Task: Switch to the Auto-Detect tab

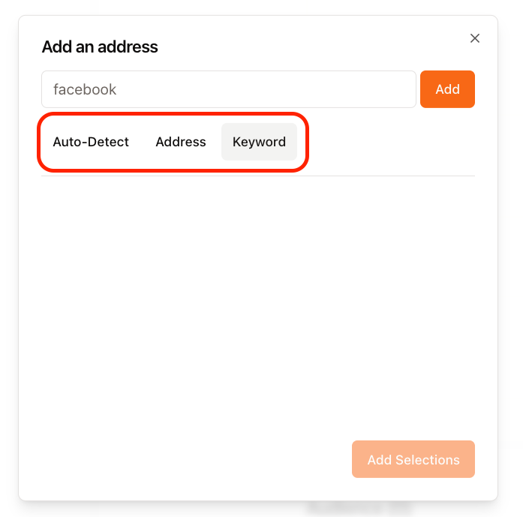Action: click(x=91, y=142)
